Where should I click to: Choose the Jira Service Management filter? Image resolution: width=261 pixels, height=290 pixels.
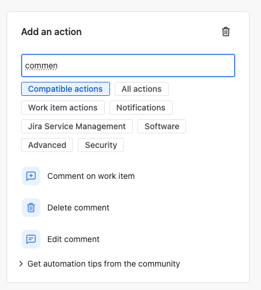point(77,126)
